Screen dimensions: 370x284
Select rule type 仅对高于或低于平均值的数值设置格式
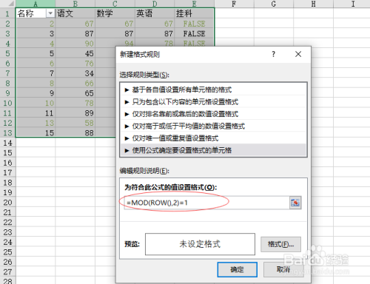tap(213, 126)
